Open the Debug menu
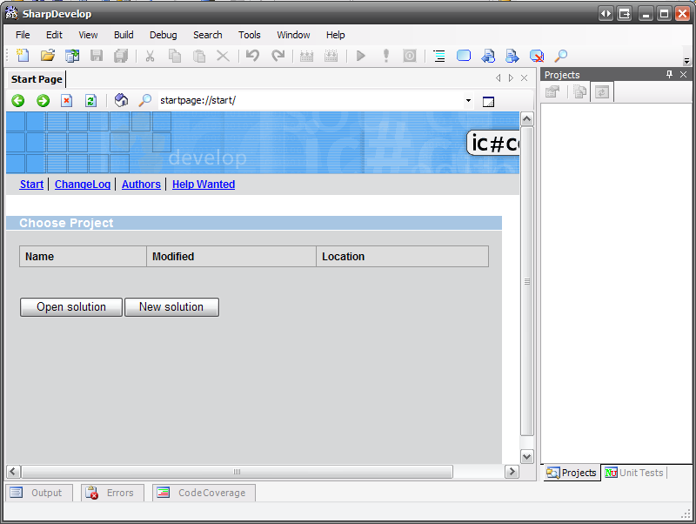 tap(163, 35)
